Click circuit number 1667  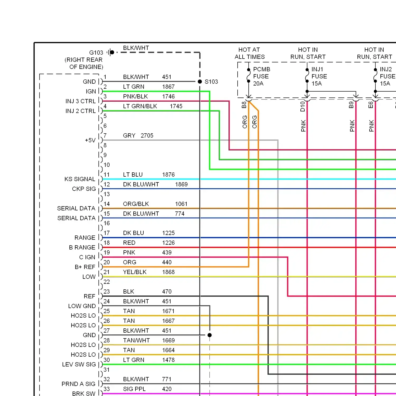(x=168, y=321)
